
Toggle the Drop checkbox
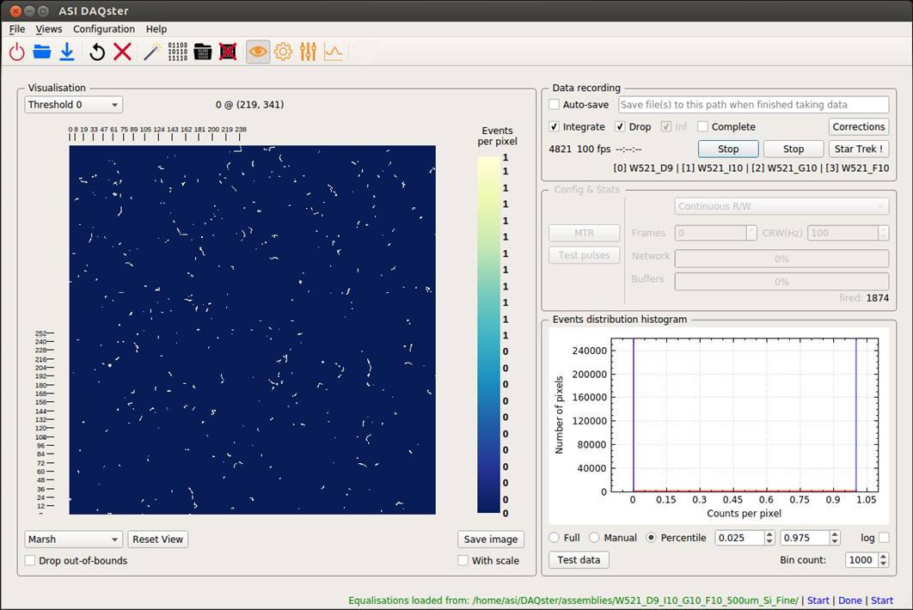click(x=620, y=127)
